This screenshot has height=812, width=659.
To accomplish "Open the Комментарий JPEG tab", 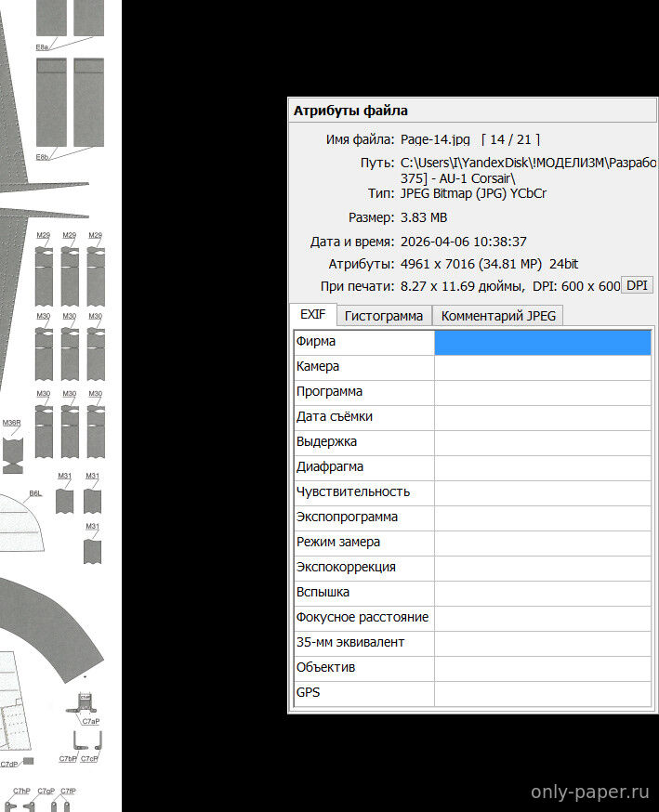I will click(497, 316).
